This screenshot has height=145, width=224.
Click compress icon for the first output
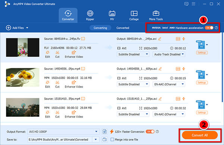[184, 39]
